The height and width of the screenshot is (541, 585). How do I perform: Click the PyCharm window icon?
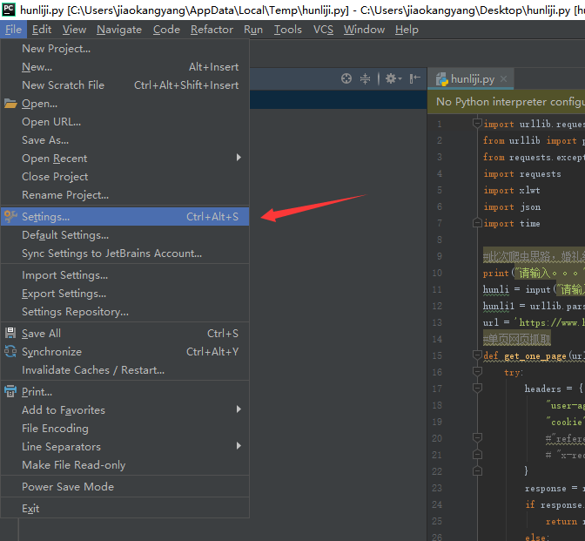pos(8,10)
